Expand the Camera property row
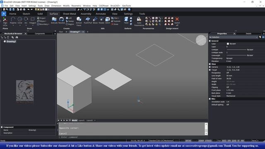This screenshot has width=265, height=149. coord(210,67)
